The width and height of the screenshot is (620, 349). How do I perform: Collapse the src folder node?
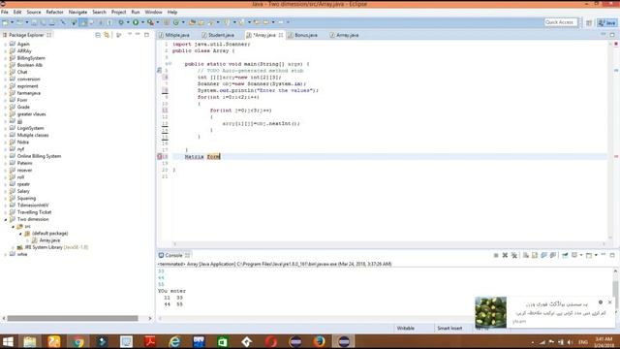point(13,226)
